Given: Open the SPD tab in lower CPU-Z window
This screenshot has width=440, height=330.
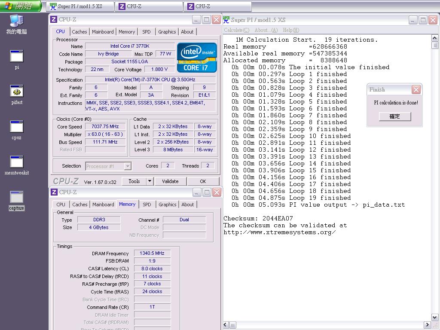Looking at the screenshot, I should 147,205.
